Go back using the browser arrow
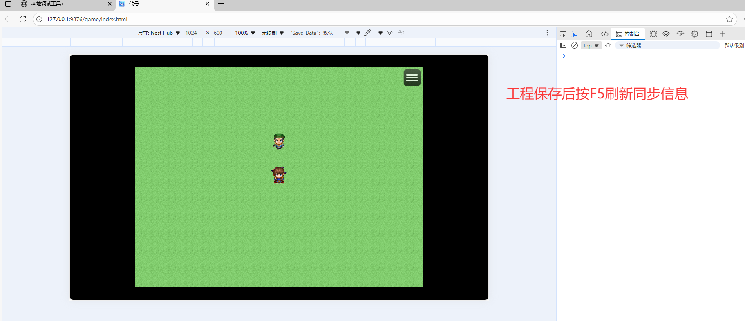 tap(8, 19)
